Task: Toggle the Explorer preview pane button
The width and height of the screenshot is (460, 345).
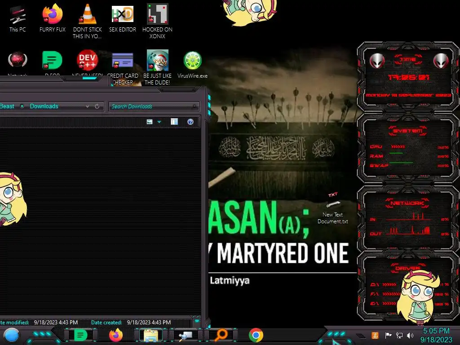Action: pyautogui.click(x=174, y=122)
